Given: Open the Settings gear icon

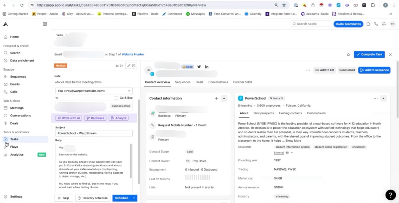Looking at the screenshot, I should tap(5, 197).
